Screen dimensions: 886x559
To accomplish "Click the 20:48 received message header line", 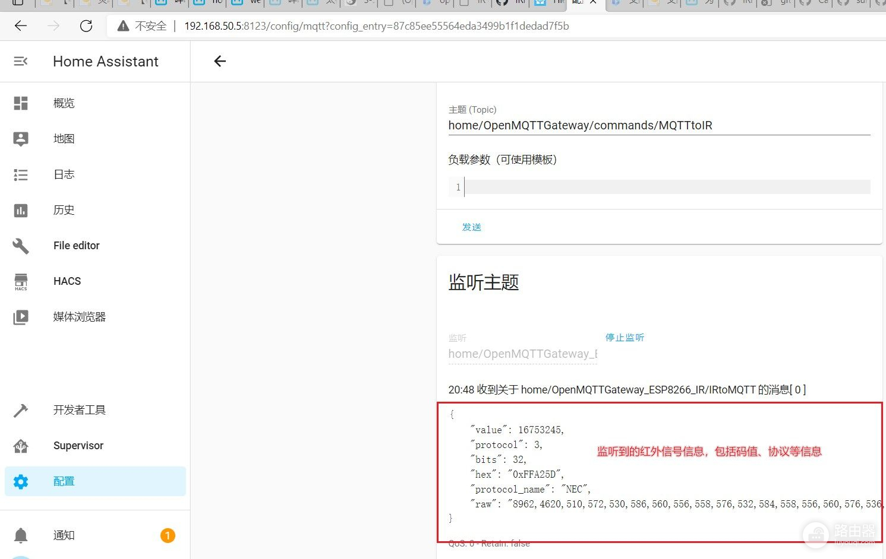I will tap(627, 390).
